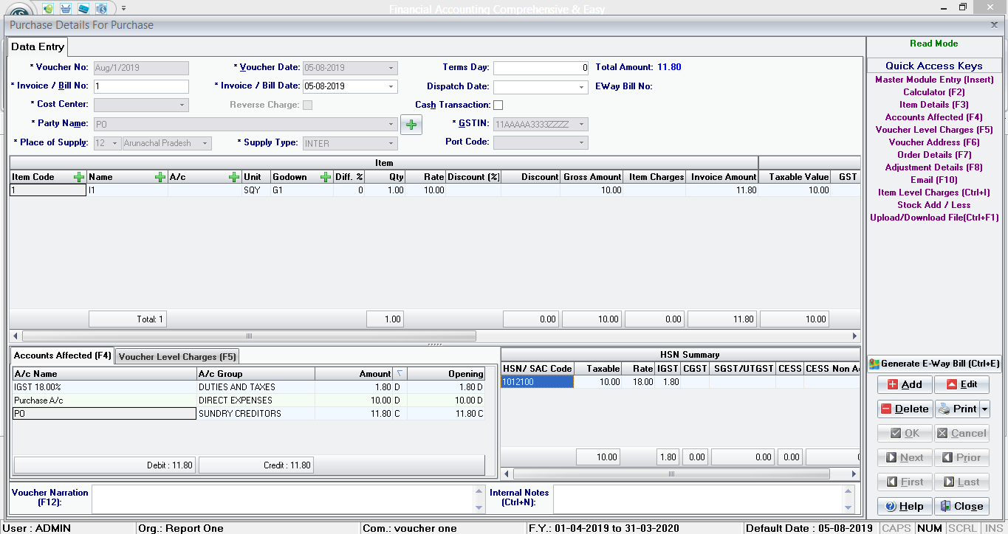Click the plus icon next to Item Code

click(x=79, y=177)
